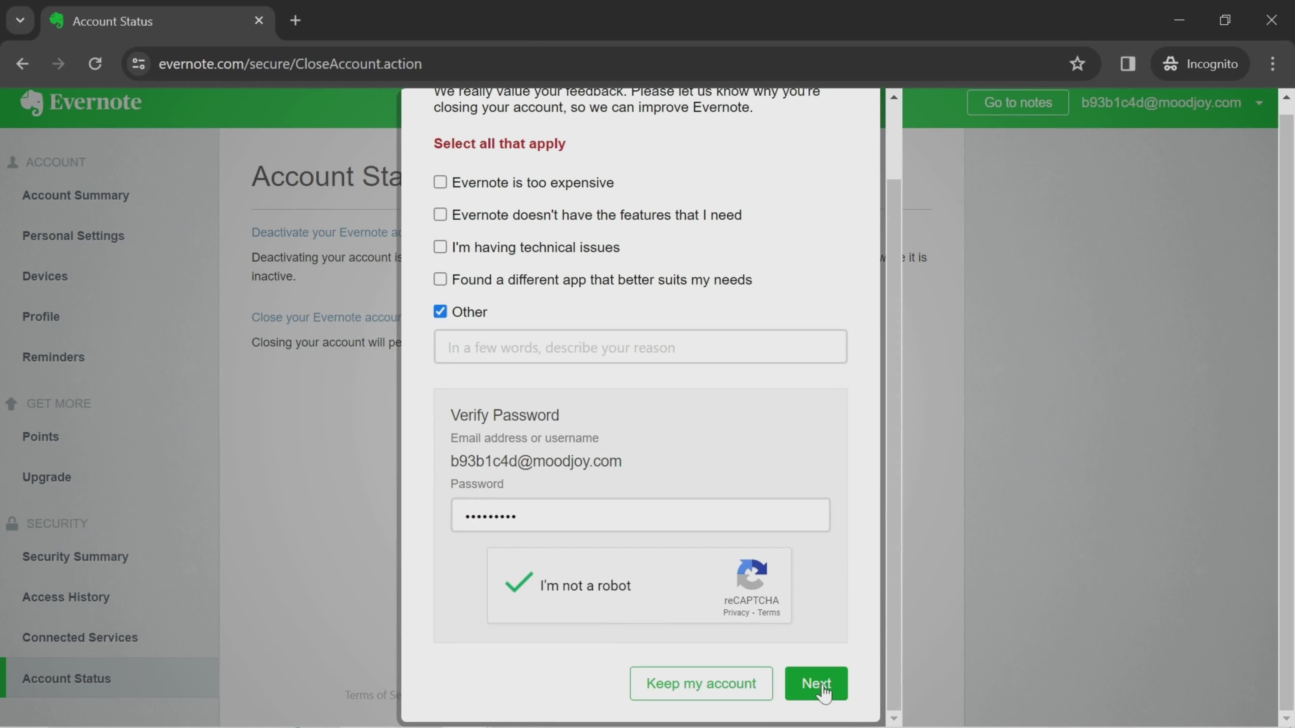
Task: Open a new browser tab
Action: pos(296,21)
